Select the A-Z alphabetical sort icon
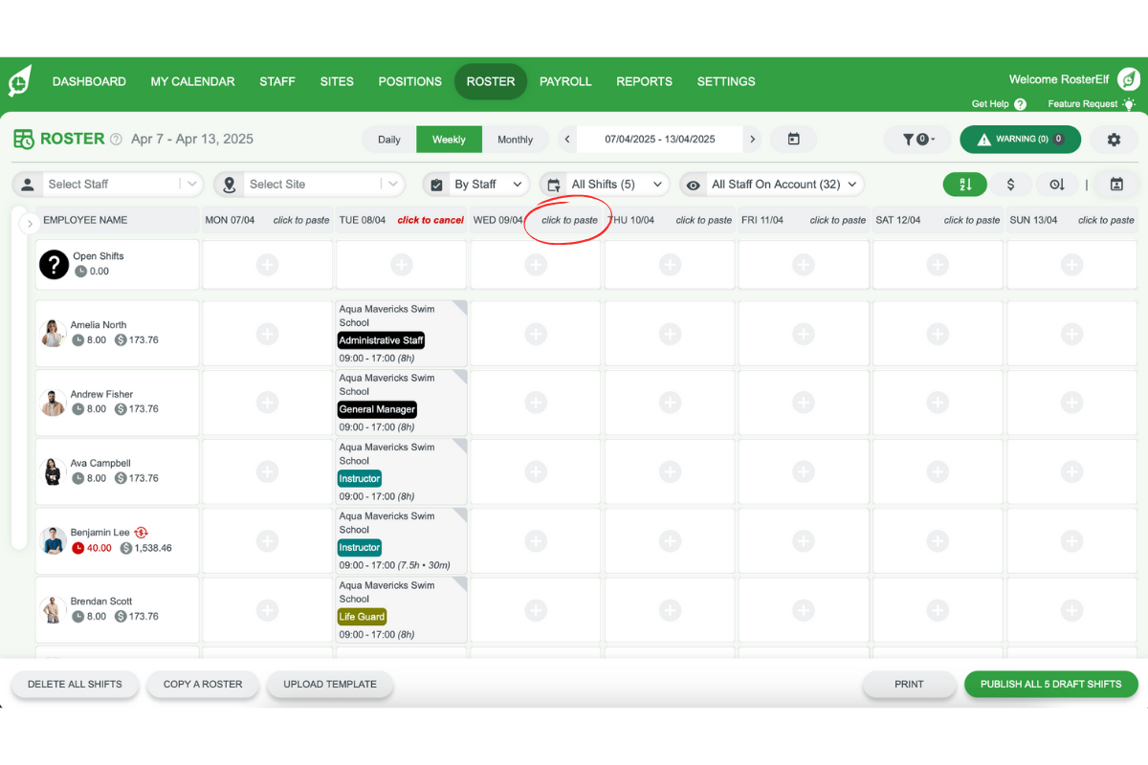1148x765 pixels. [964, 184]
